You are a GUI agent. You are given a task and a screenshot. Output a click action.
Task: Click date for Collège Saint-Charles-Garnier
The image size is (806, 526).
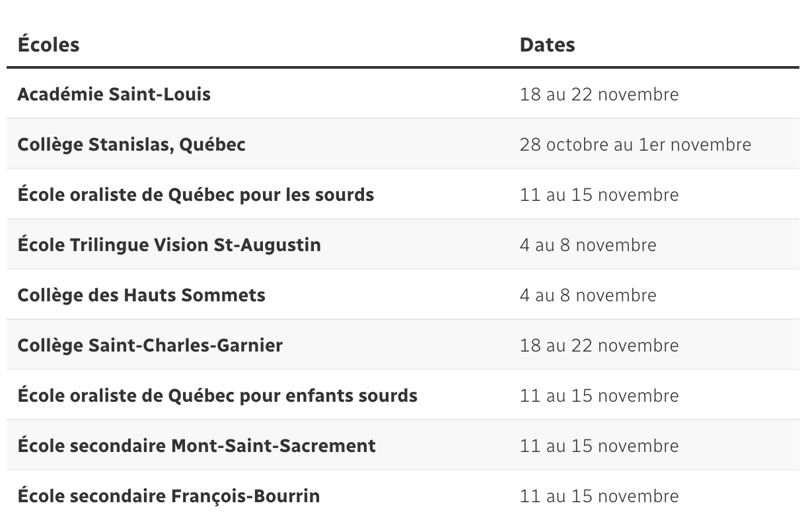[x=599, y=346]
